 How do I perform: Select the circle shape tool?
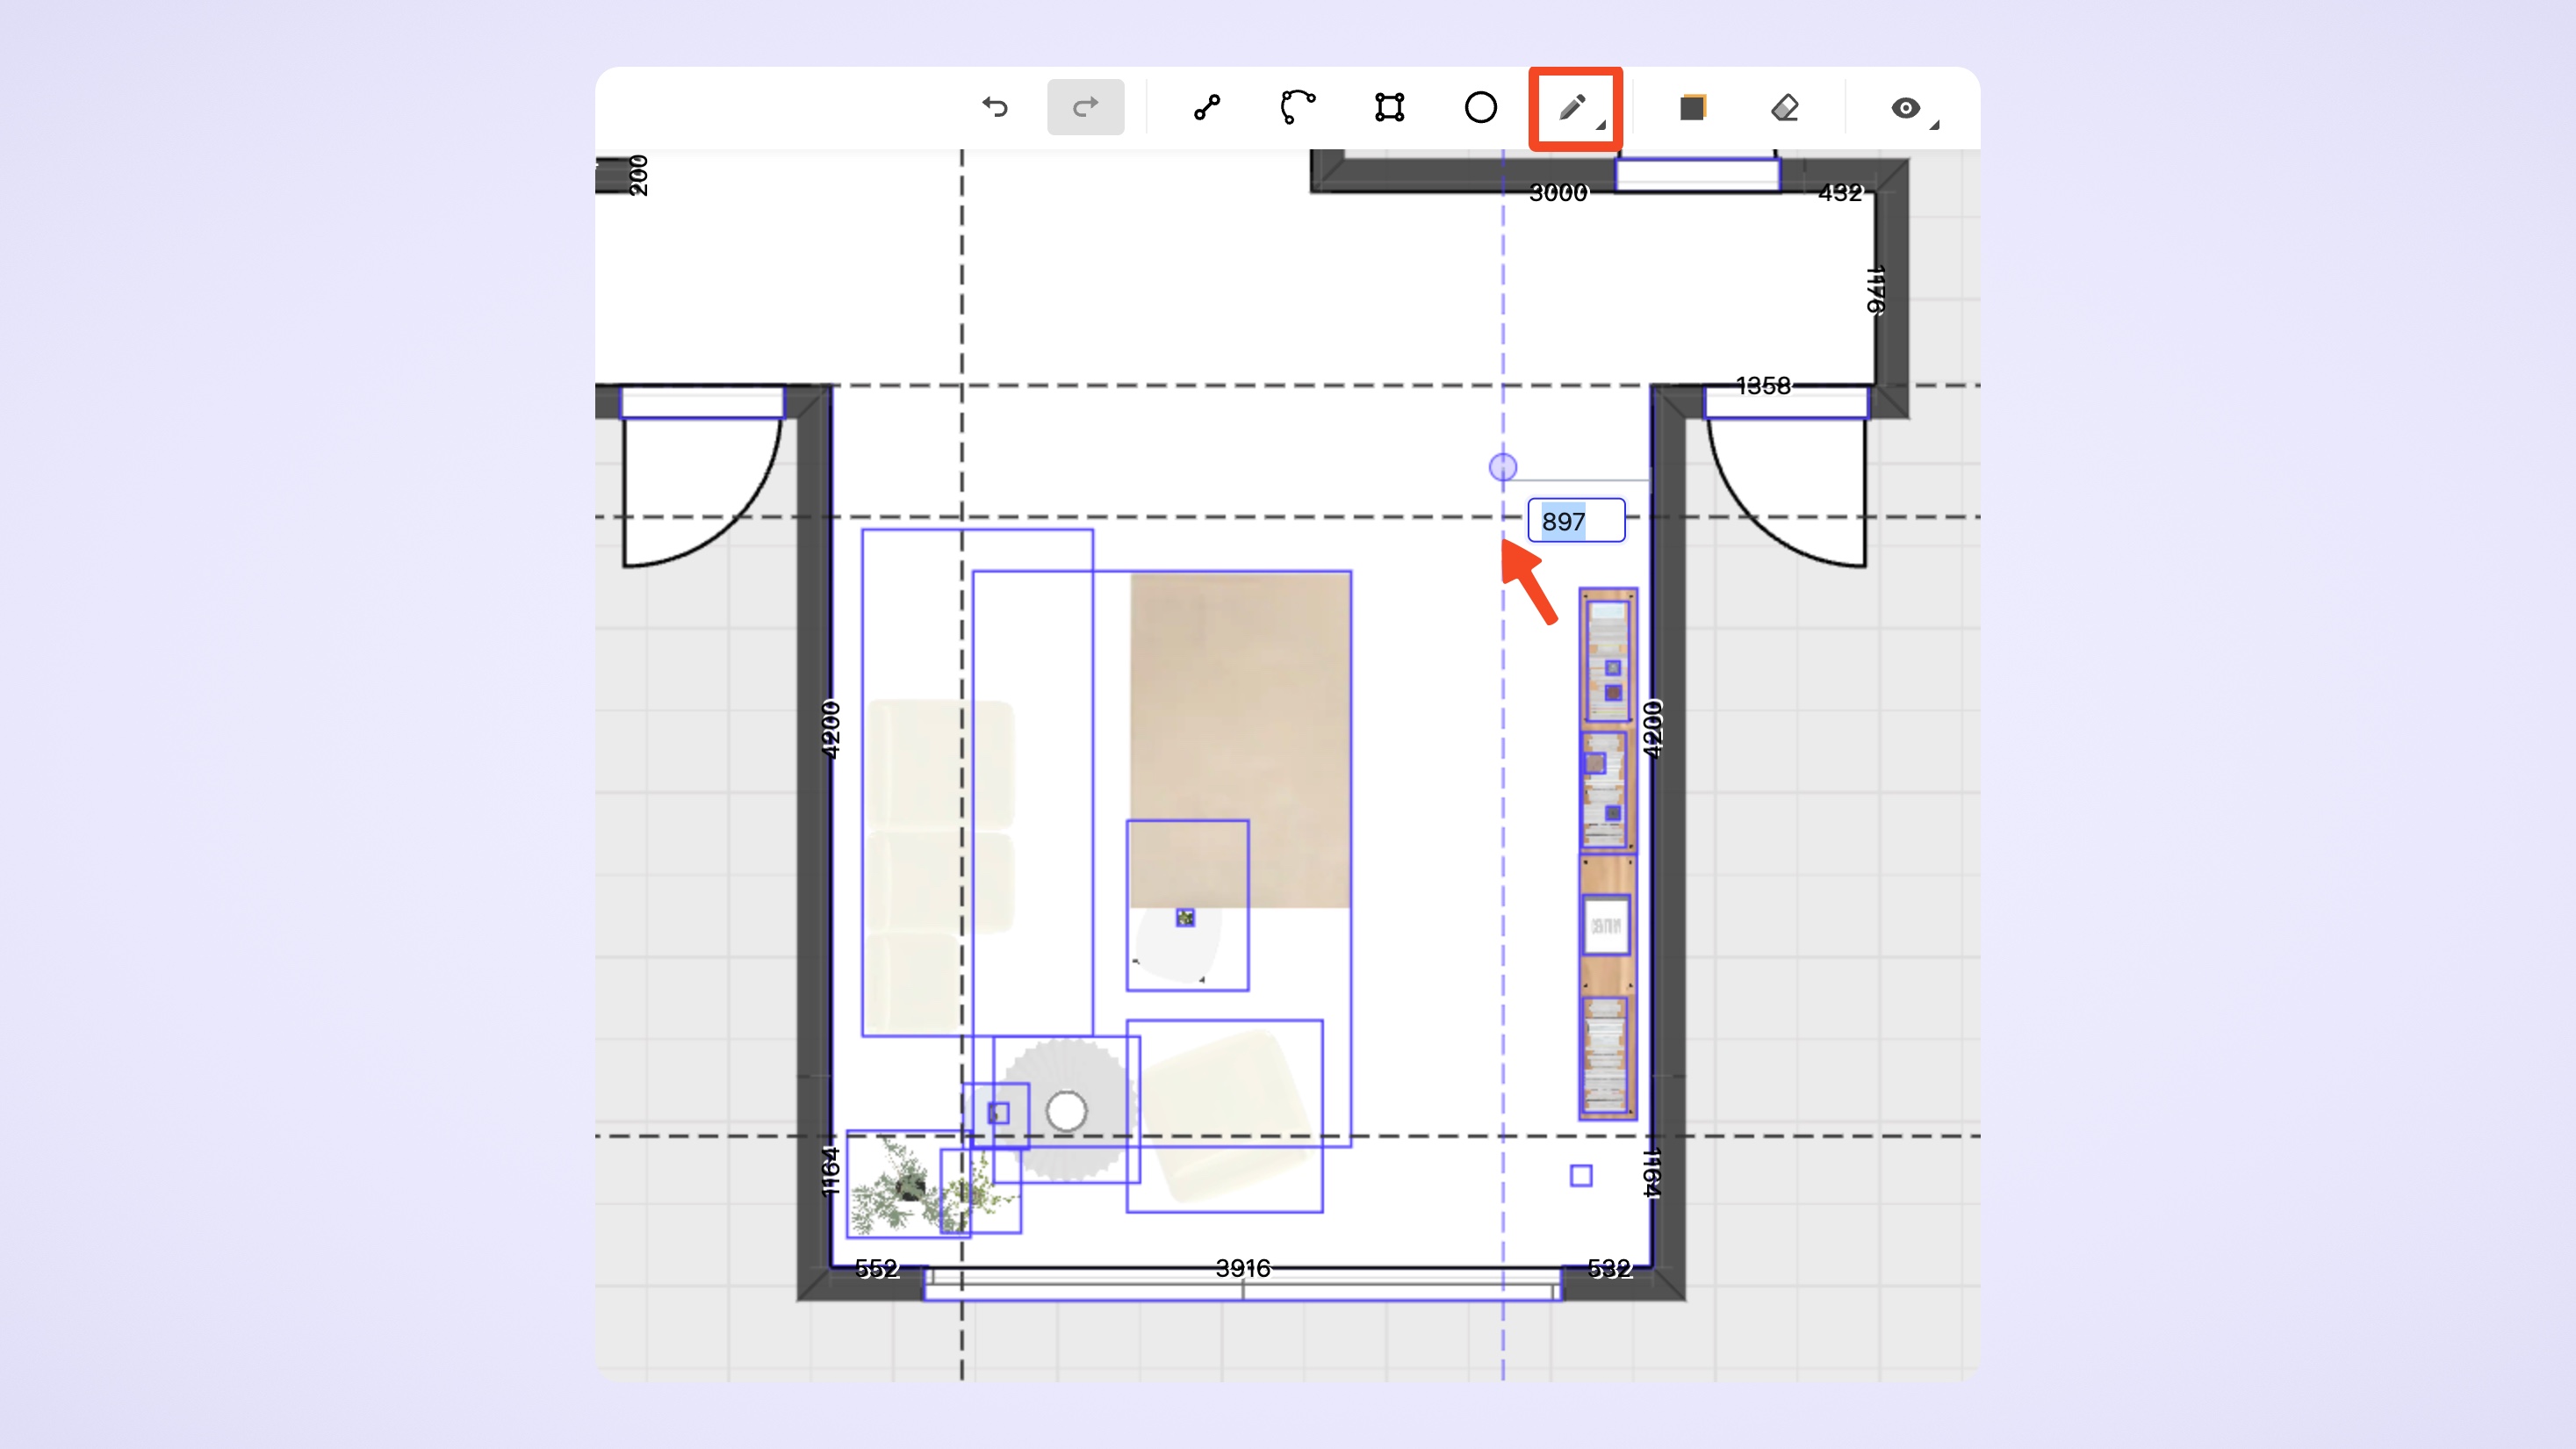[x=1480, y=107]
